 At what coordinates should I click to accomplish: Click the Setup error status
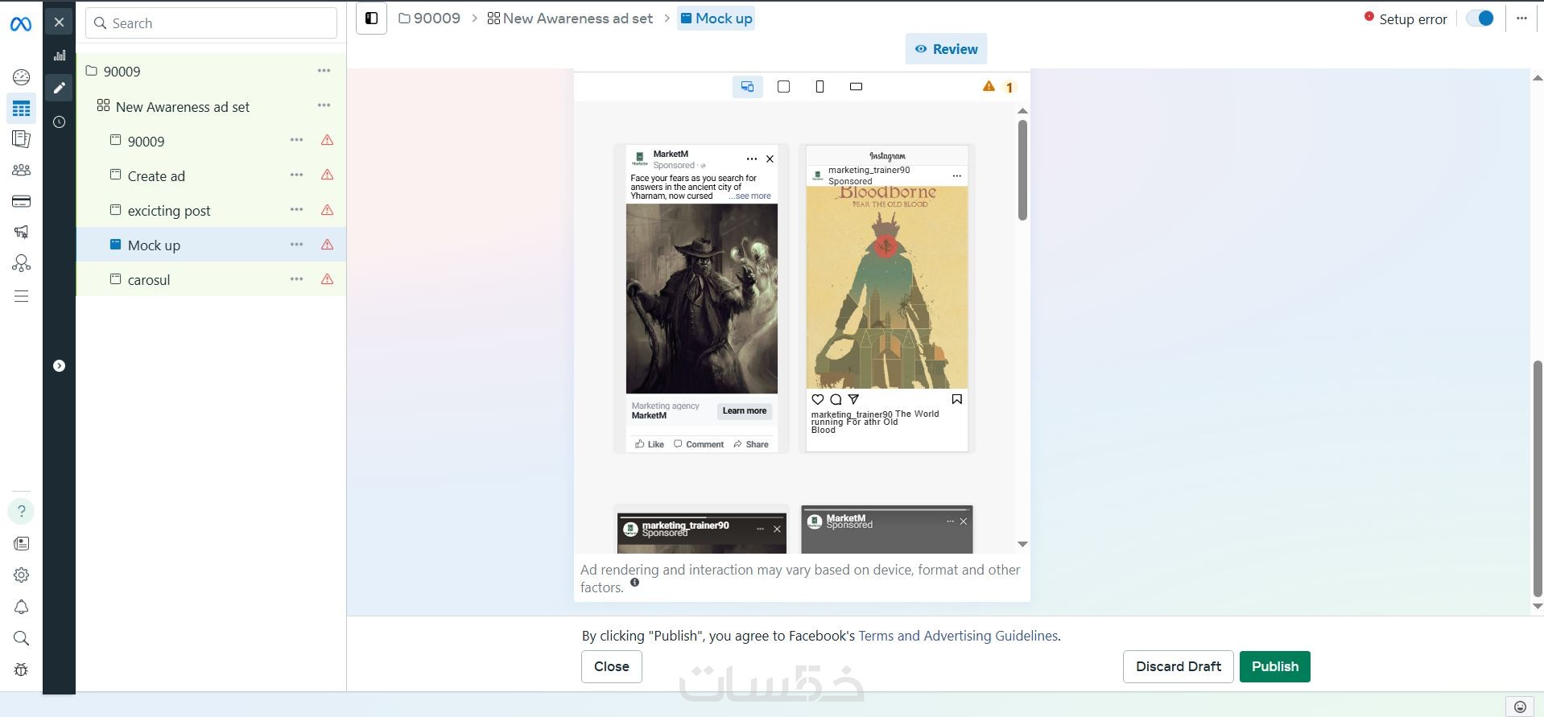(1406, 19)
